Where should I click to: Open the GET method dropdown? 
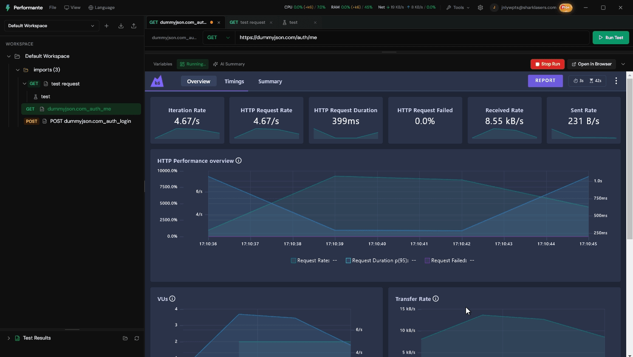219,37
